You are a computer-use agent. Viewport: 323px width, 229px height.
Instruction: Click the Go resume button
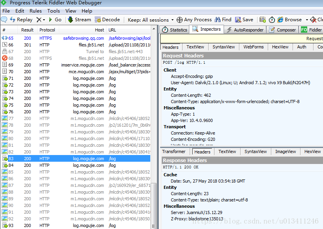[55, 20]
